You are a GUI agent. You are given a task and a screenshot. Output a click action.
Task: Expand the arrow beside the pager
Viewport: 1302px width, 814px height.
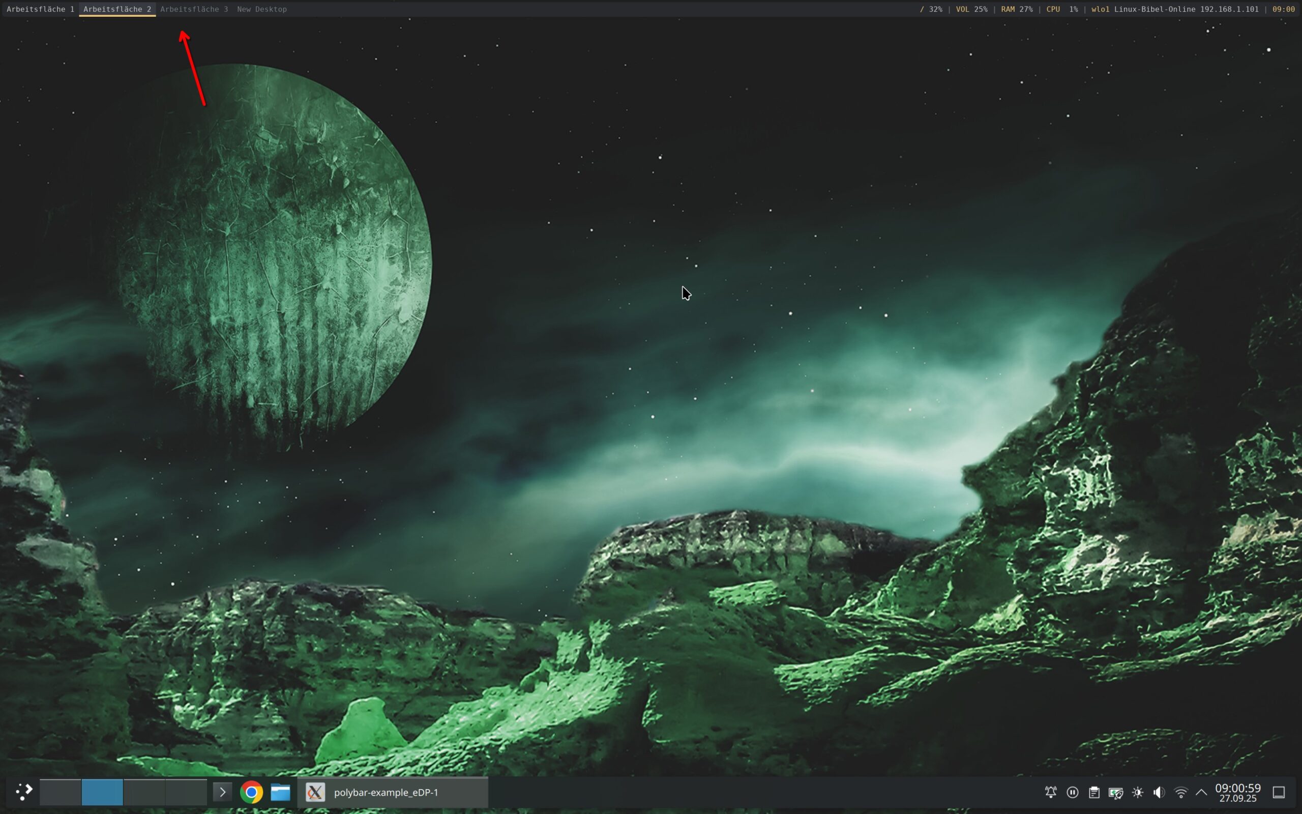(222, 792)
